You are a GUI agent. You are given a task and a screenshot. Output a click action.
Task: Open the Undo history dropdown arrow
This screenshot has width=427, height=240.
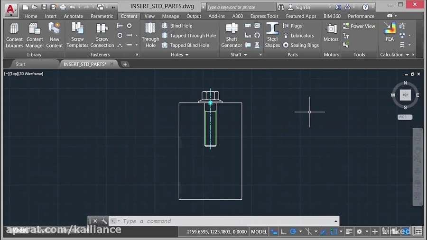[x=79, y=7]
